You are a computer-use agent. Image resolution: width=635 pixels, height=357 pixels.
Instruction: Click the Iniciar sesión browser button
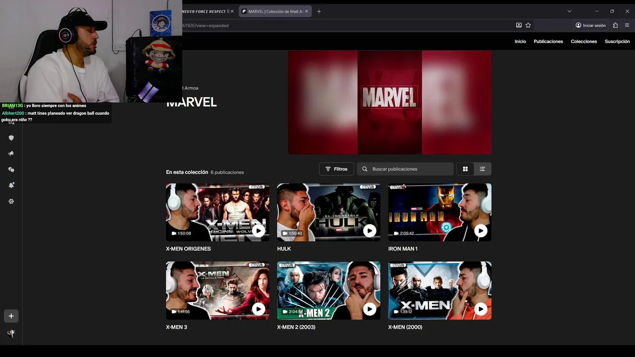[x=590, y=25]
